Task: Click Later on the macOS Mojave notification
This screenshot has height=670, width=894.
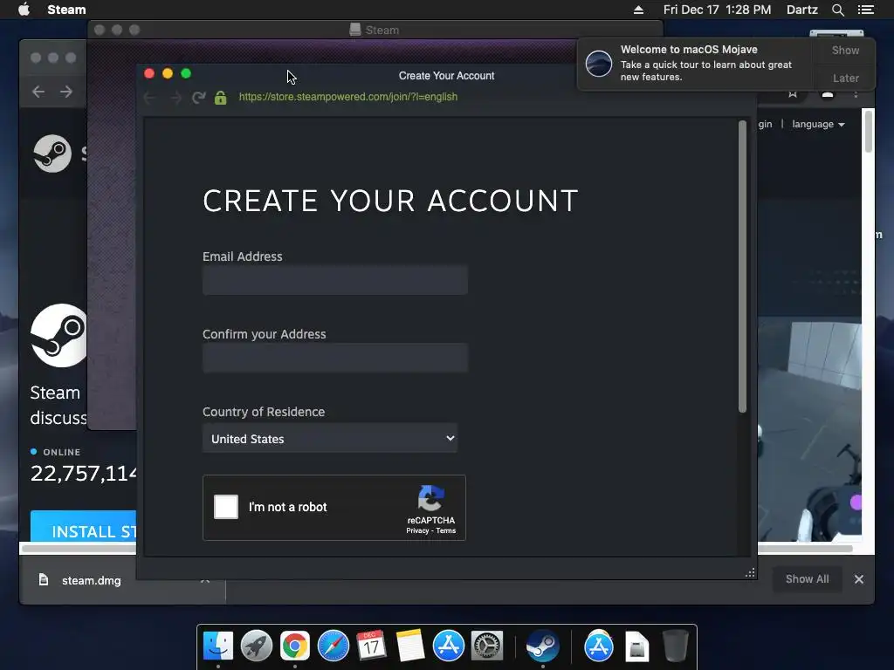Action: click(845, 78)
